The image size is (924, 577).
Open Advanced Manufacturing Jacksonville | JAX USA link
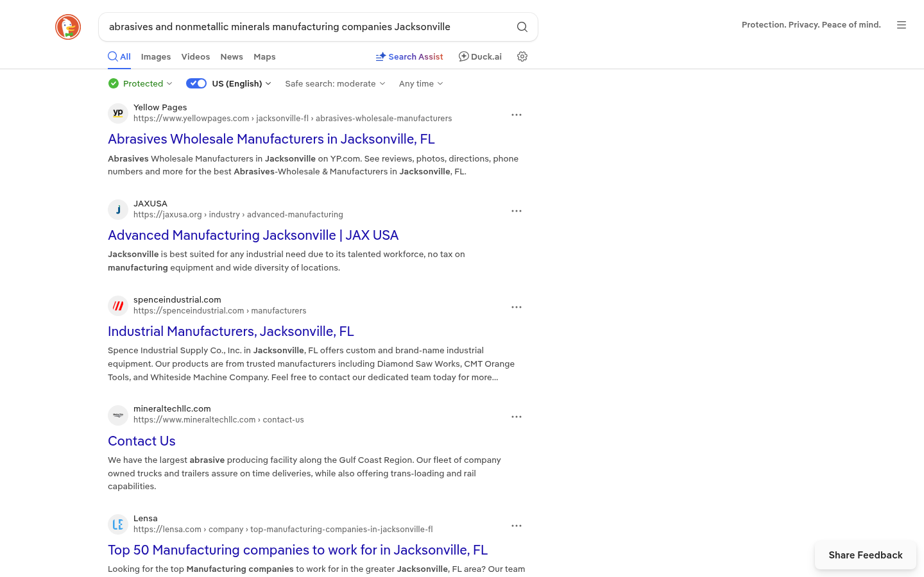pyautogui.click(x=253, y=235)
